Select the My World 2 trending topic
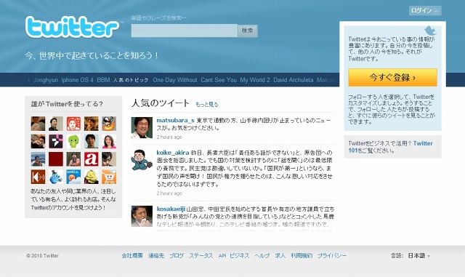The image size is (465, 277). click(255, 80)
